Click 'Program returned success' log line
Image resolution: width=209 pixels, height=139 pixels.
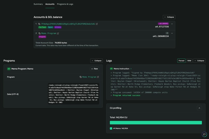click(127, 95)
